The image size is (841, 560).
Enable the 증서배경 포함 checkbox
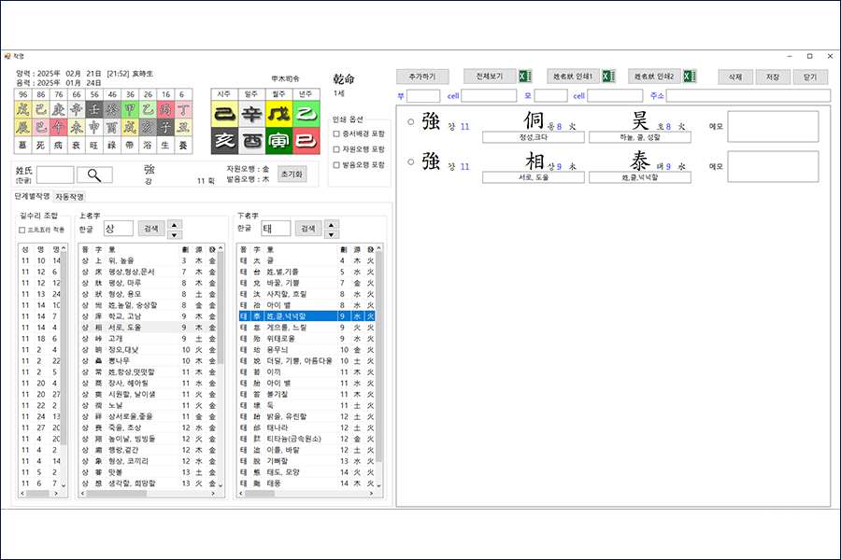coord(337,133)
